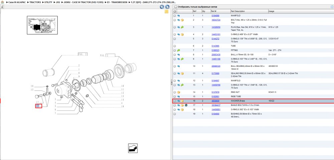The width and height of the screenshot is (334, 160).
Task: Click the tractor location thumbnail
Action: pos(42,25)
